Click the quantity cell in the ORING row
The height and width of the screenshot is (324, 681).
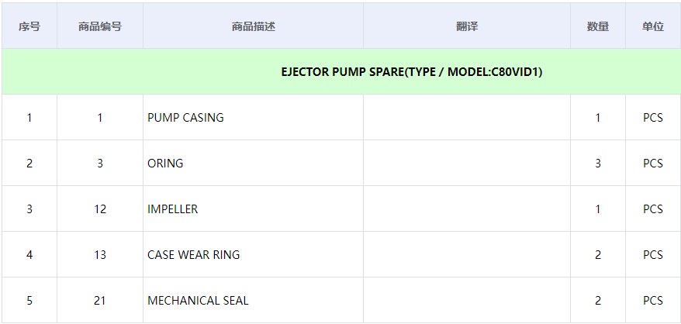coord(597,164)
